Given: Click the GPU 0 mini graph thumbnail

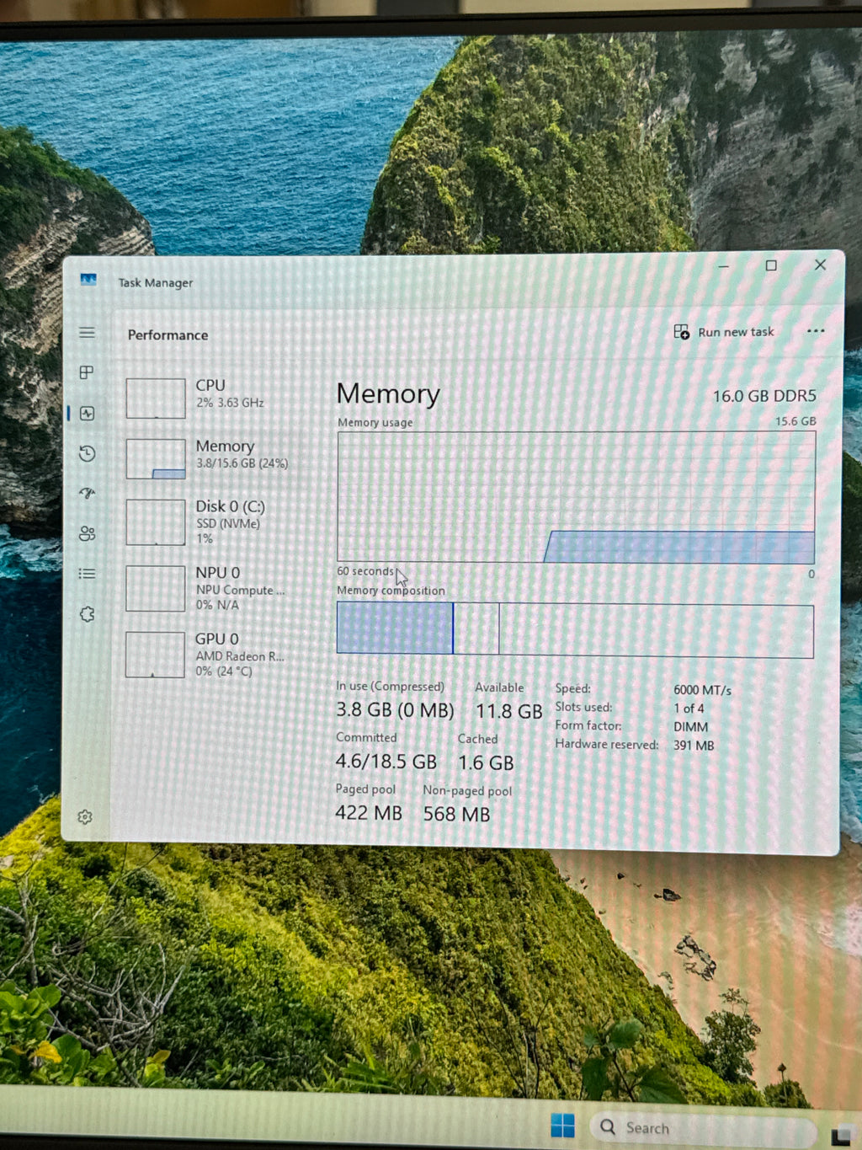Looking at the screenshot, I should click(155, 655).
